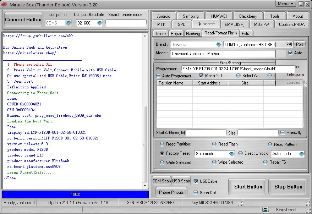Expand the Brand Universal dropdown
This screenshot has height=214, width=312.
click(219, 45)
